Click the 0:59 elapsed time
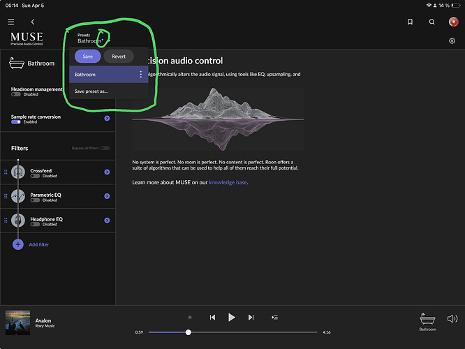This screenshot has width=465, height=349. click(139, 332)
